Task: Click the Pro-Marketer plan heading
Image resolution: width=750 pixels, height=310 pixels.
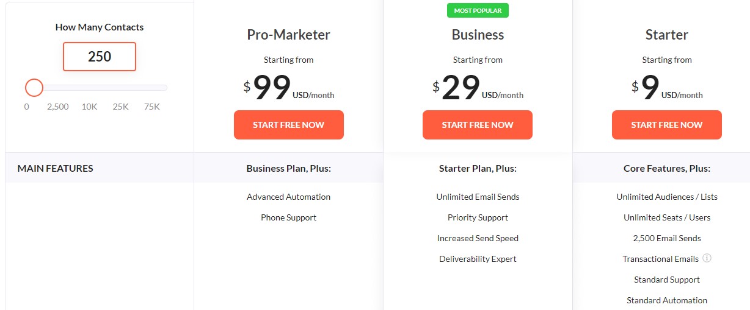Action: coord(289,35)
